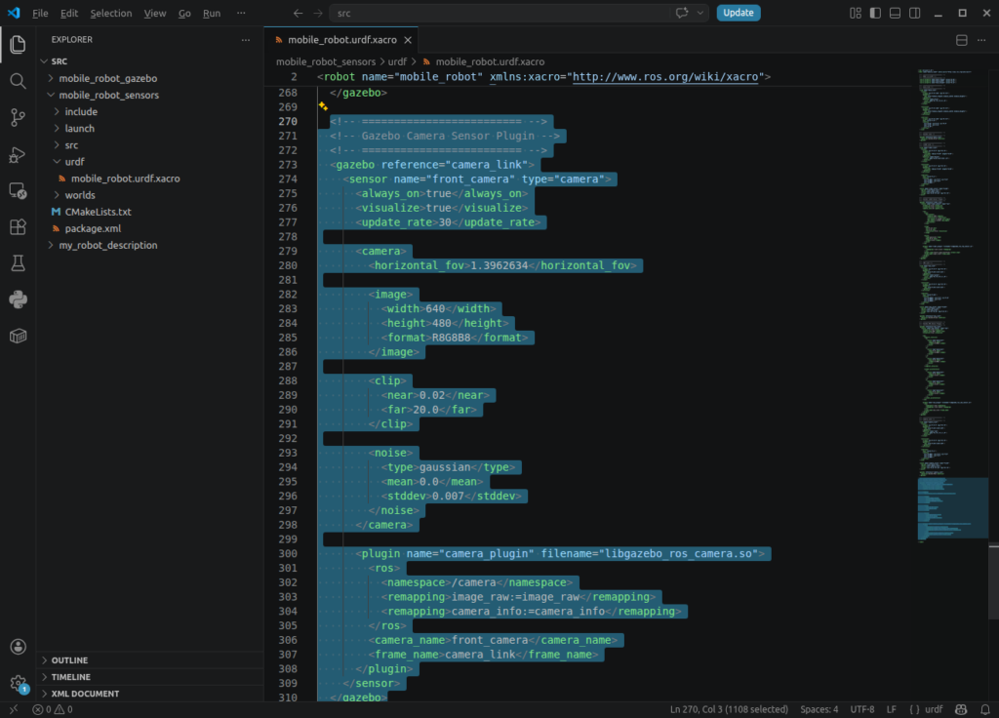Change UTF-8 file encoding
999x718 pixels.
(x=862, y=709)
